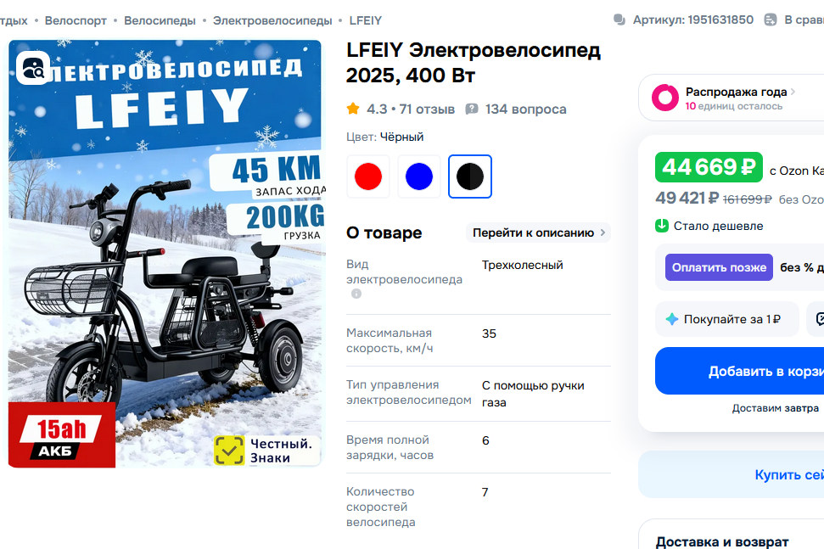Click the visual search icon on product image
824x549 pixels.
click(33, 68)
